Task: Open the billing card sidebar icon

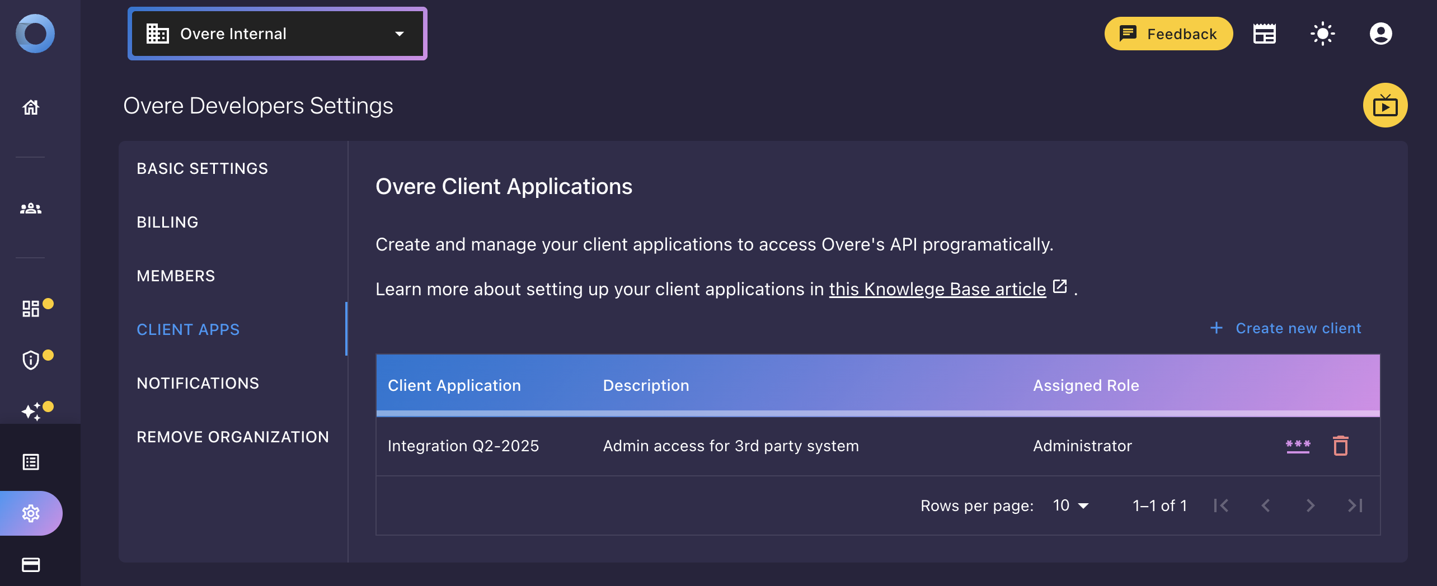Action: click(x=31, y=565)
